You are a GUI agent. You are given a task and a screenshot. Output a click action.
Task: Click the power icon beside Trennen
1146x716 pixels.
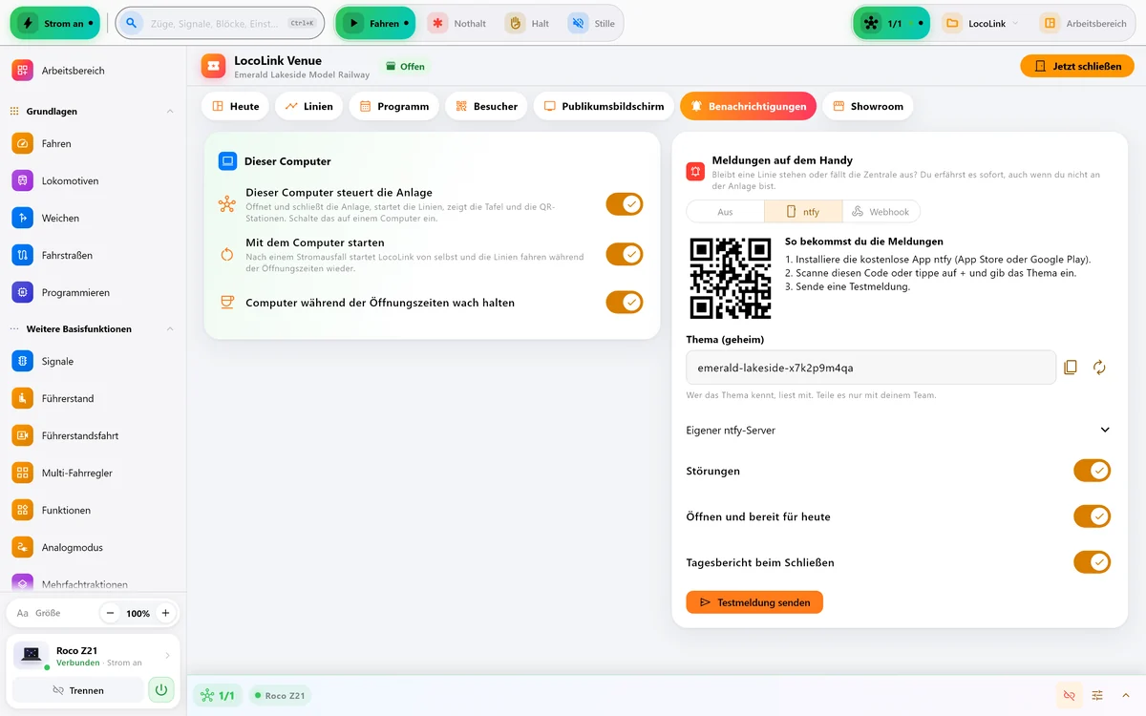pos(161,689)
